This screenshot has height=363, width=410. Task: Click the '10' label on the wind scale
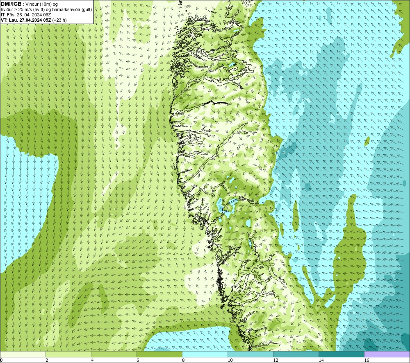pos(230,361)
